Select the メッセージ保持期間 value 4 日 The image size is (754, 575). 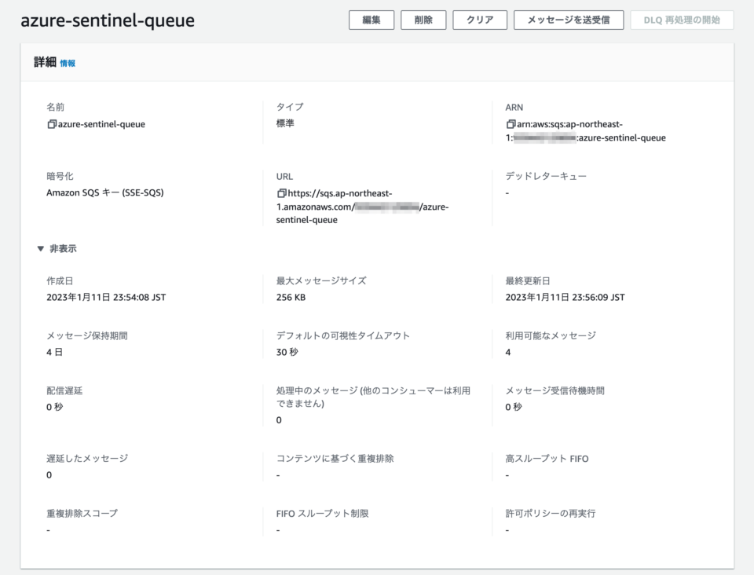(52, 352)
